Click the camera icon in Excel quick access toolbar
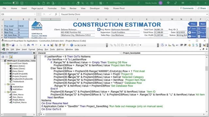The width and height of the screenshot is (209, 117). pos(92,3)
